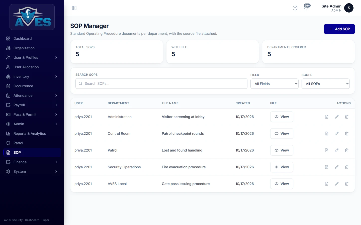Expand the Attendance submenu
The image size is (361, 225).
pyautogui.click(x=32, y=95)
